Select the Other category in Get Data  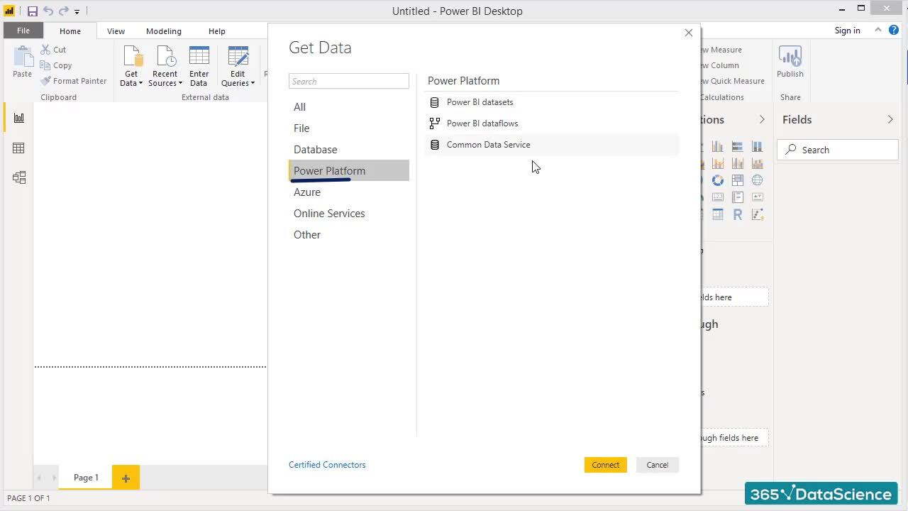349,235
